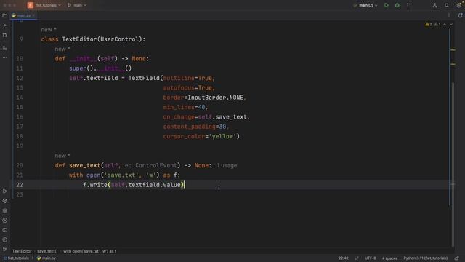Viewport: 465px width, 262px height.
Task: Click the 'new *' annotation above class TextEditor
Action: (49, 30)
